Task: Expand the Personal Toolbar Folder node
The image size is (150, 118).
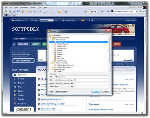Action: 50,38
